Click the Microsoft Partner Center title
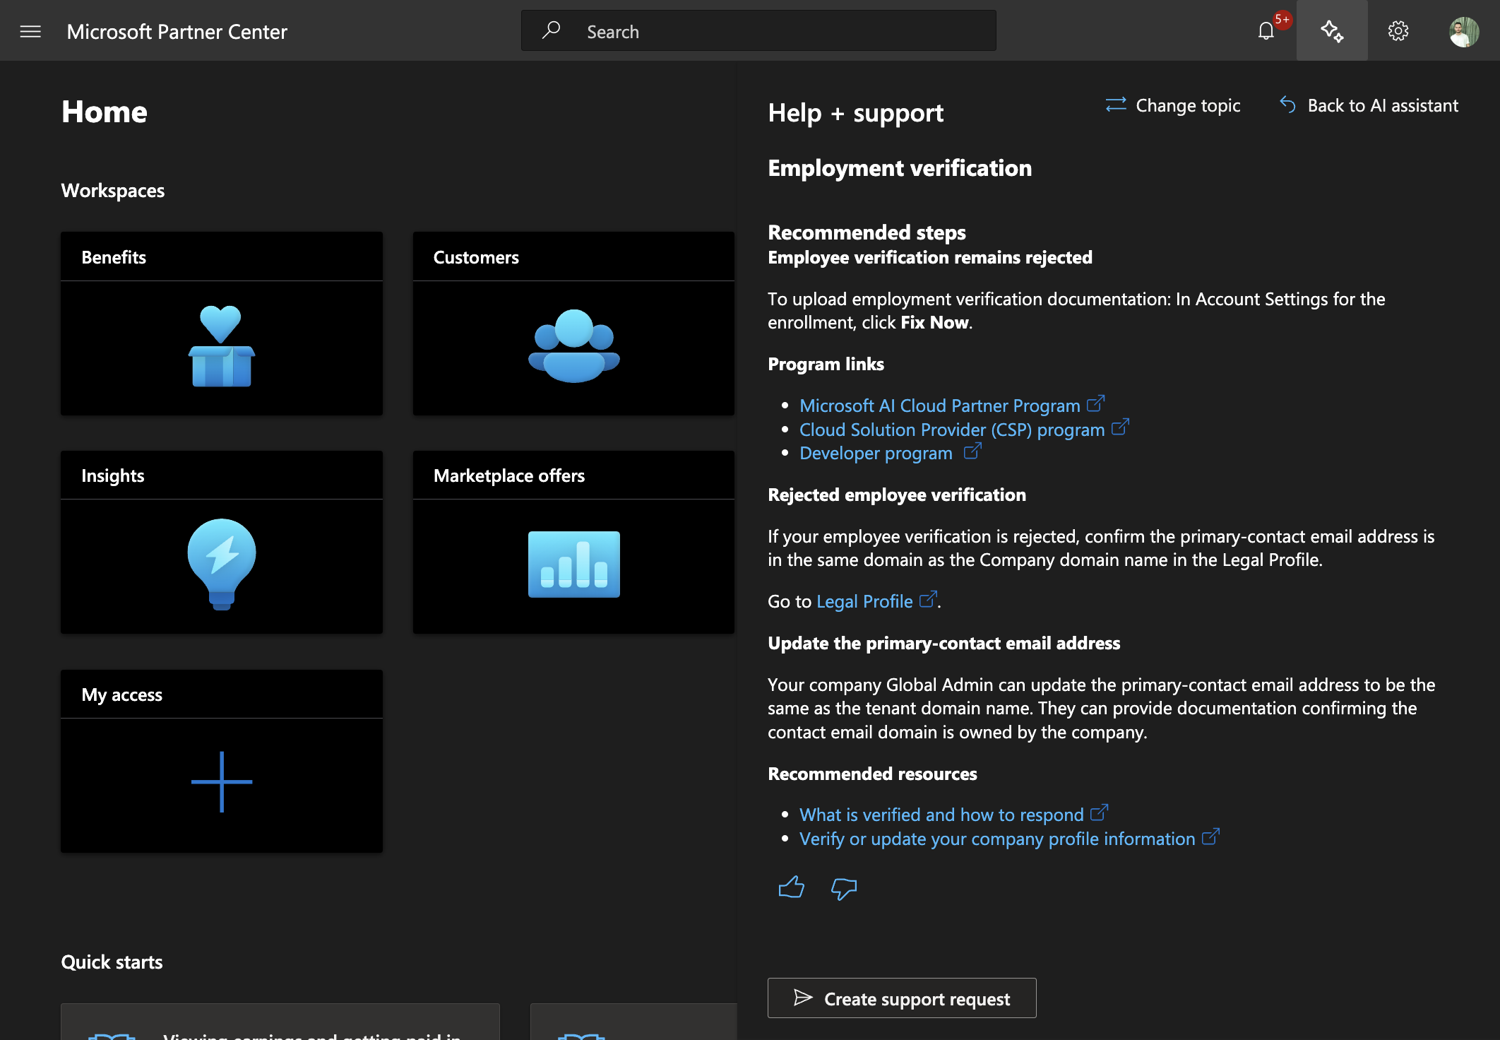 coord(177,32)
